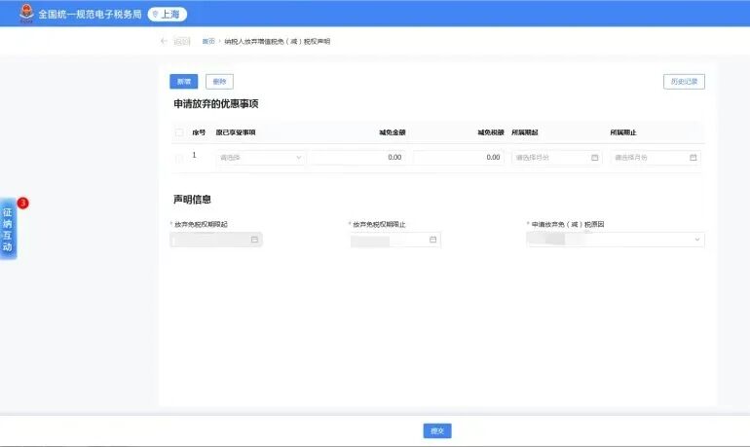This screenshot has width=750, height=447.
Task: Click the 减免金额 0.00 field
Action: coord(357,158)
